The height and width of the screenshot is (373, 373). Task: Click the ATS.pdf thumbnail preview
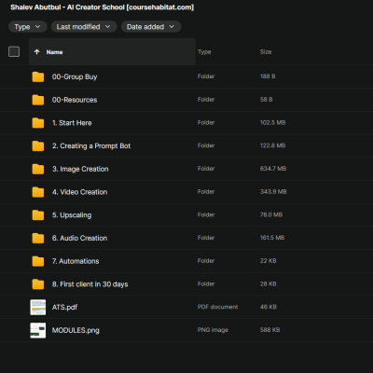tap(38, 307)
